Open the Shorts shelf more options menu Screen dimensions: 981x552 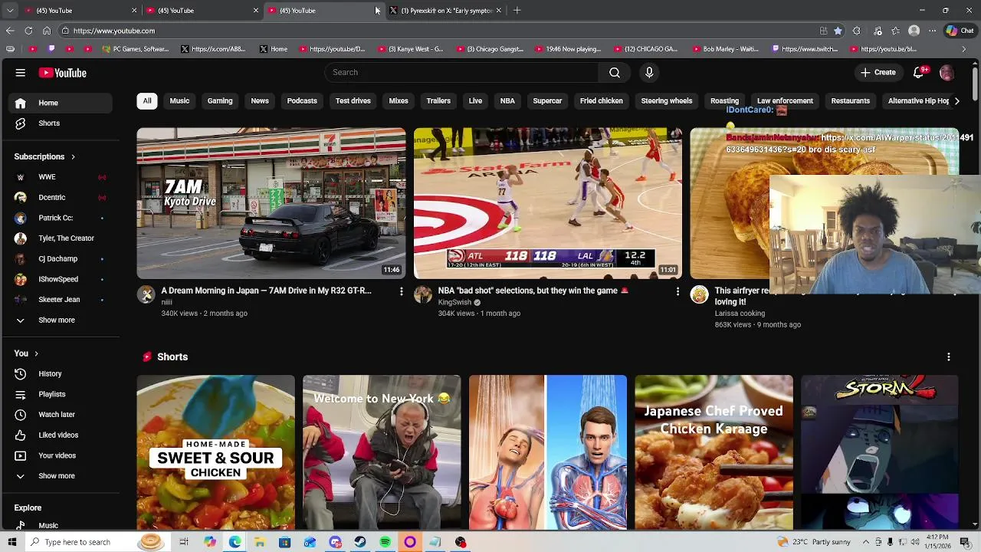point(949,356)
